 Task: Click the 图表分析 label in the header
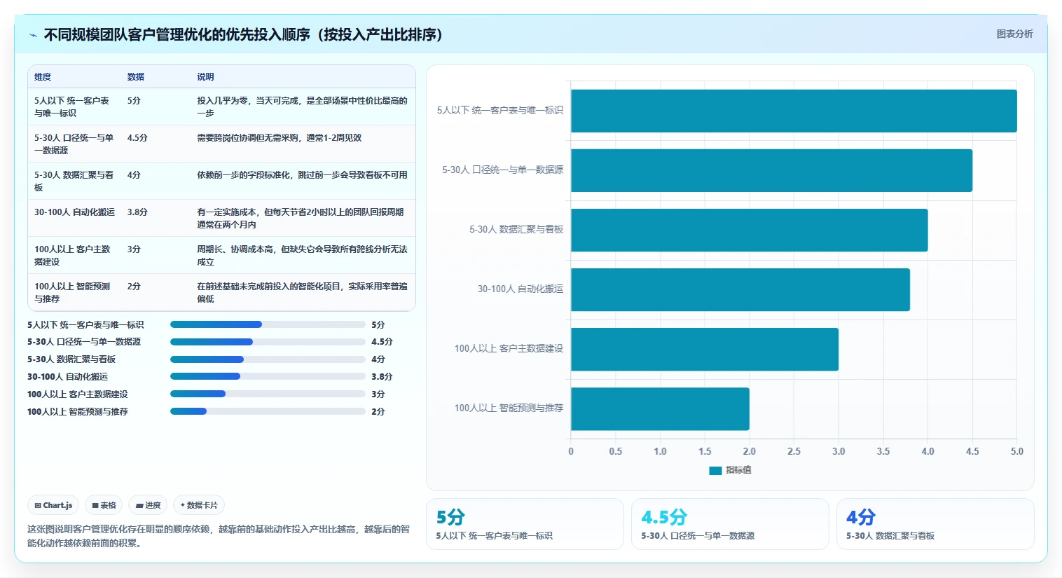coord(1014,34)
